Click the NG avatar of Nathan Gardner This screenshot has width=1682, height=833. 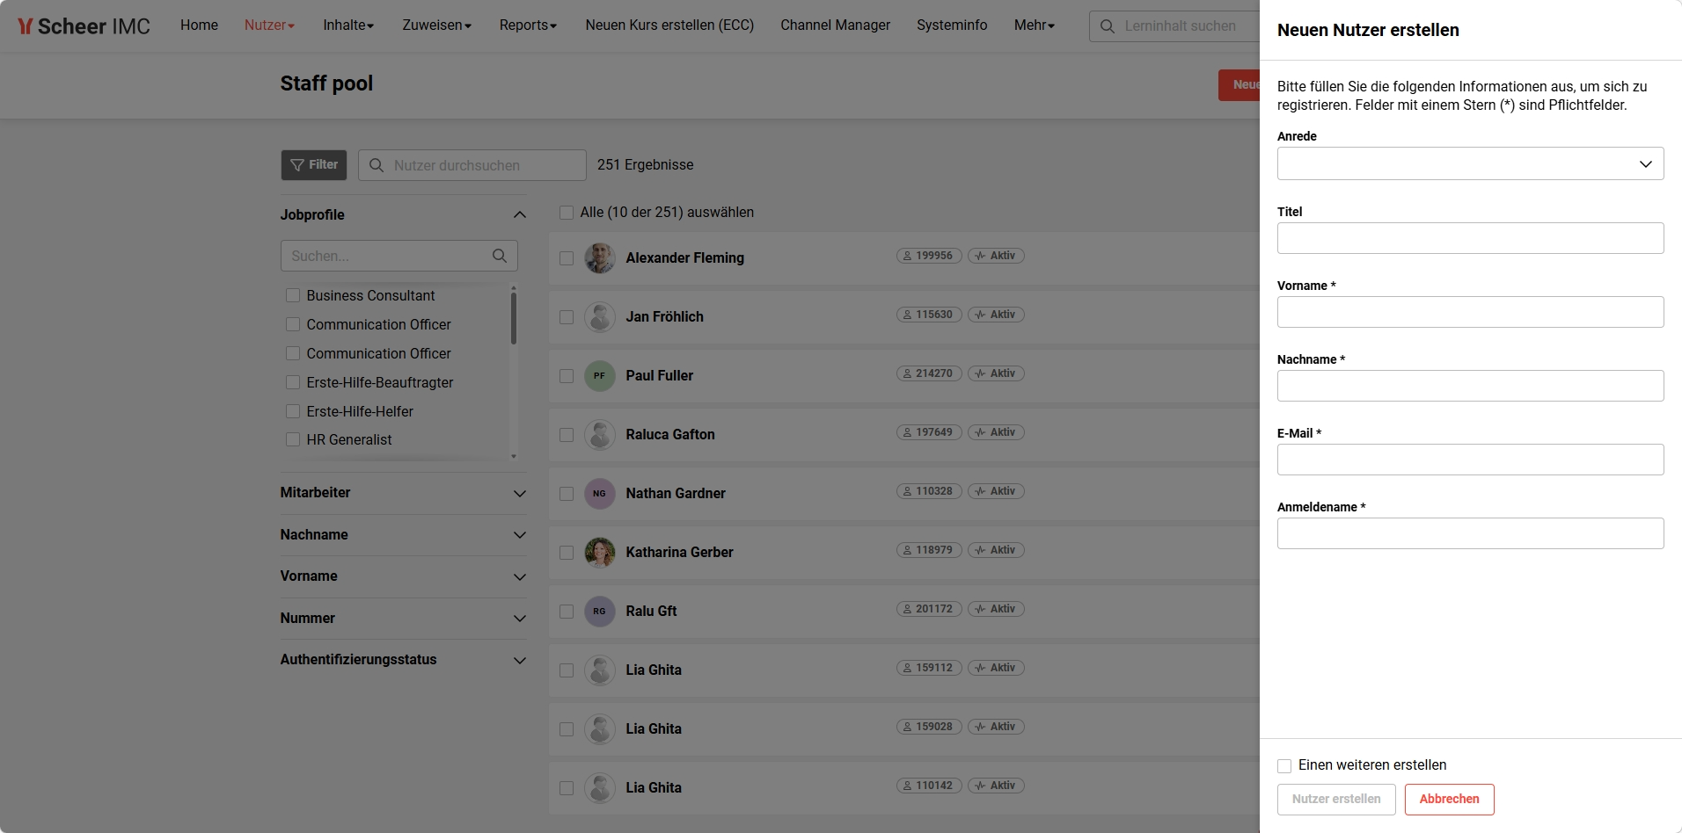point(600,494)
